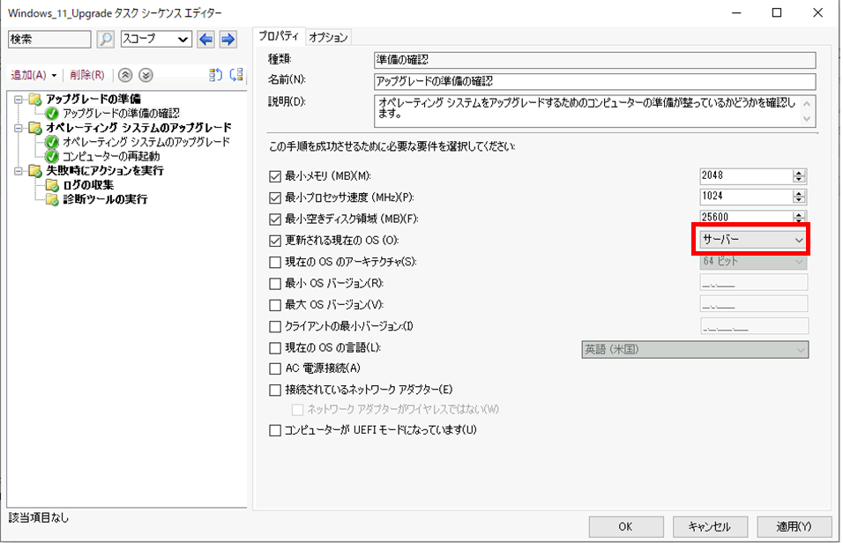The image size is (843, 543).
Task: Click folder icon of ログの収集
Action: click(52, 185)
